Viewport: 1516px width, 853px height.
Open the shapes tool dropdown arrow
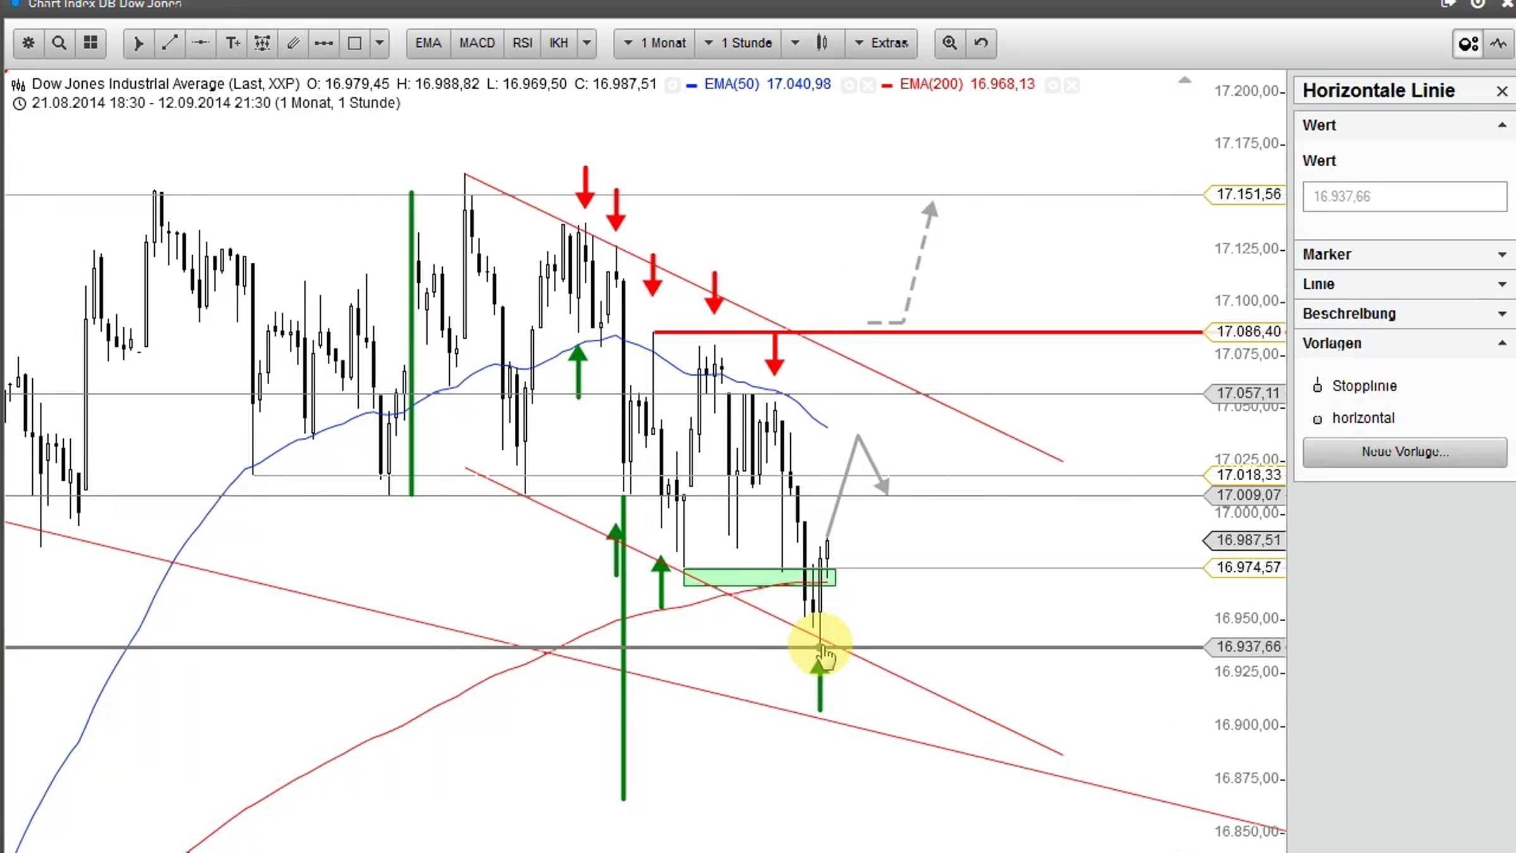coord(380,43)
